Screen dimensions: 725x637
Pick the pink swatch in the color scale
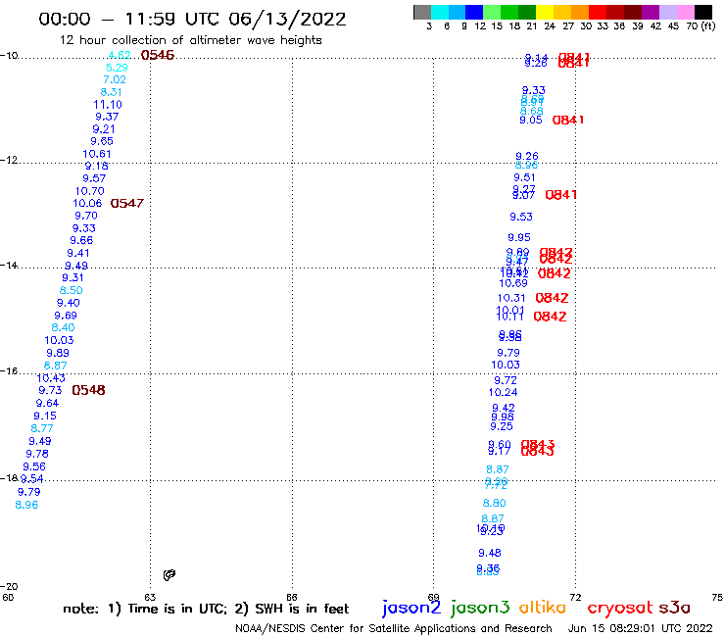(685, 12)
